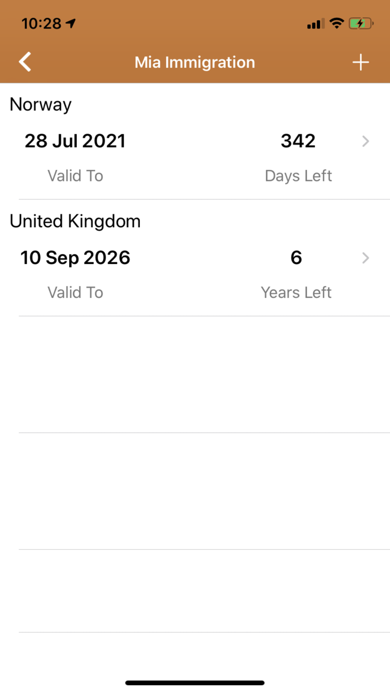Tap the 10:28 clock in status bar
Viewport: 390px width, 693px height.
(41, 23)
